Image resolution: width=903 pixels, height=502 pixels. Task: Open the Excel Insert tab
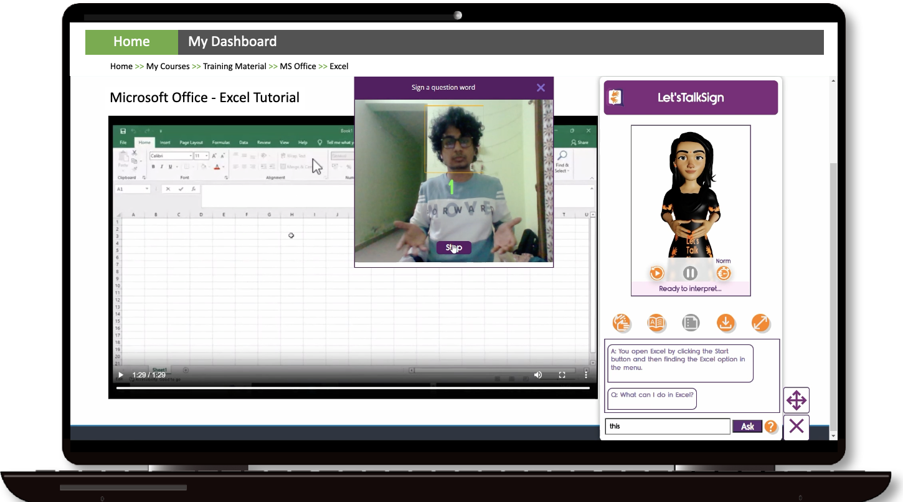pos(165,143)
